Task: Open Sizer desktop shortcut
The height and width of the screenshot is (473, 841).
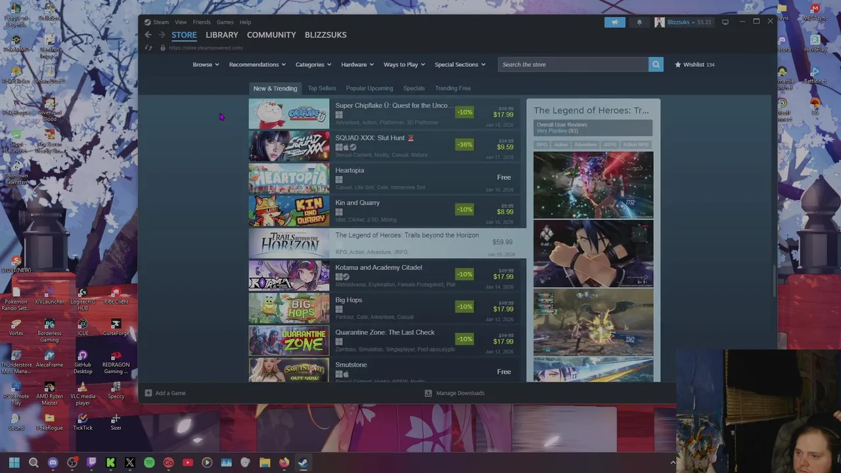Action: click(116, 422)
